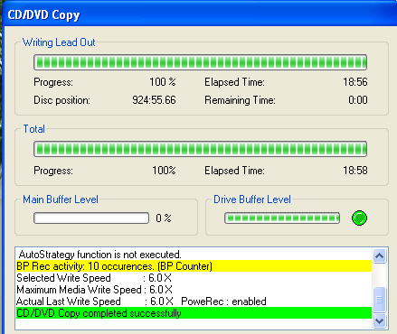The image size is (397, 334).
Task: Select the 'Maximum Media Write Speed' log line
Action: 194,290
